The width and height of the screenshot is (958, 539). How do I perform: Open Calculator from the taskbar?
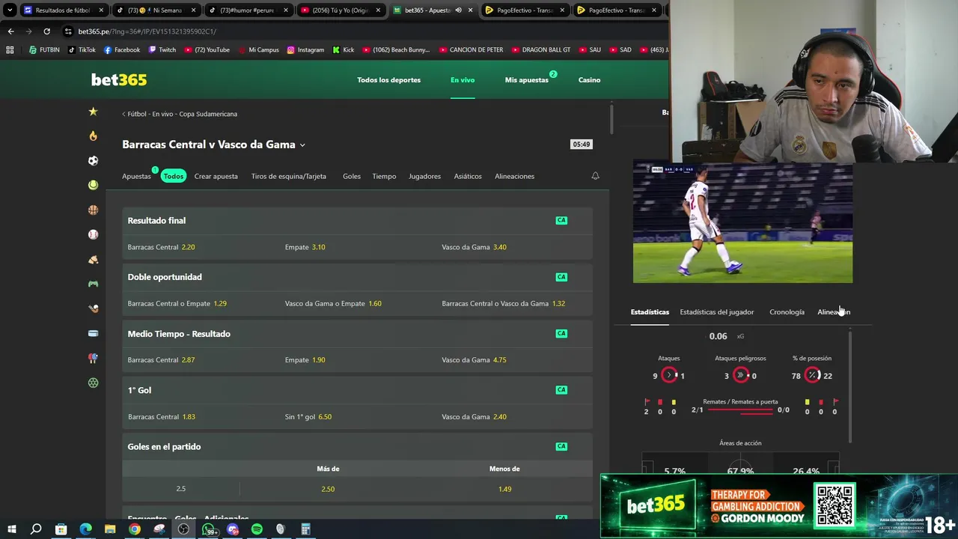tap(305, 529)
